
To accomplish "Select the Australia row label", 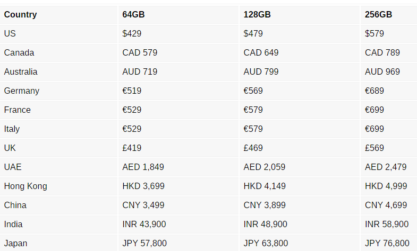I will [x=21, y=72].
